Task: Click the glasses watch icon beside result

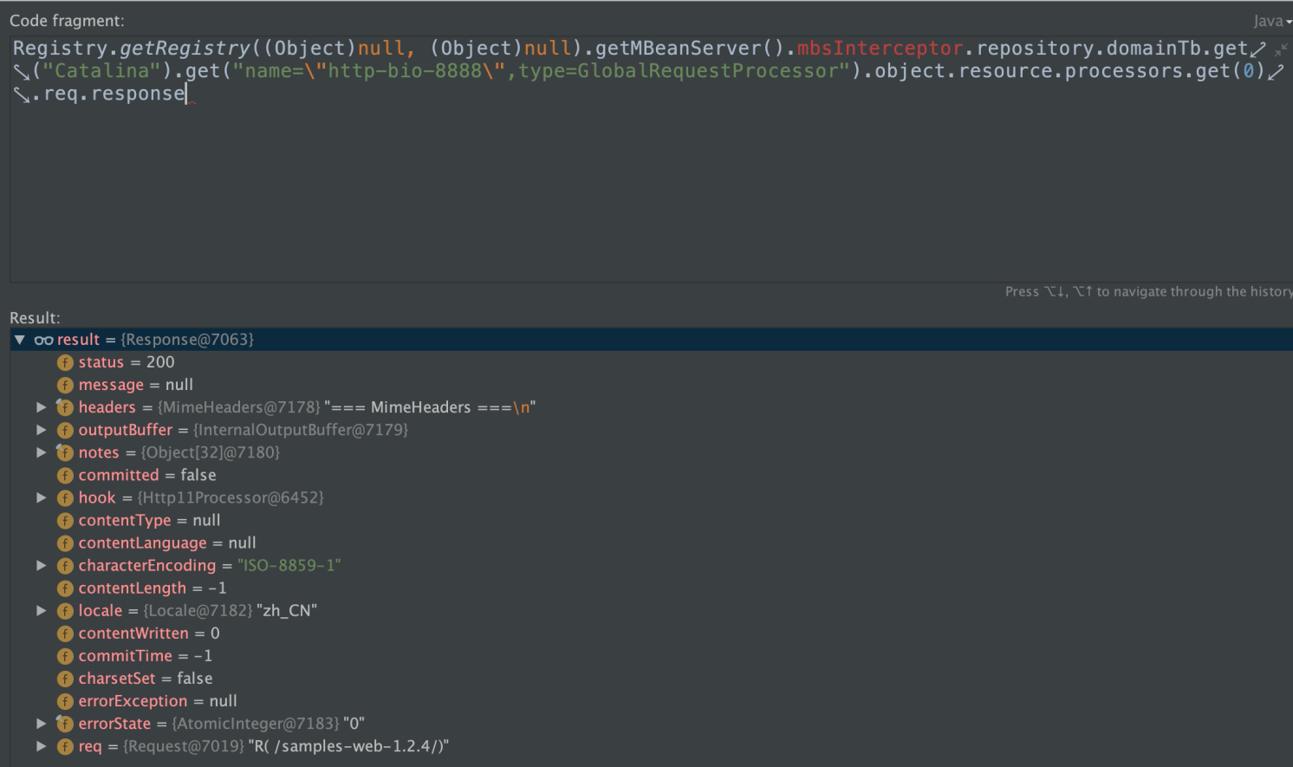Action: pyautogui.click(x=43, y=340)
